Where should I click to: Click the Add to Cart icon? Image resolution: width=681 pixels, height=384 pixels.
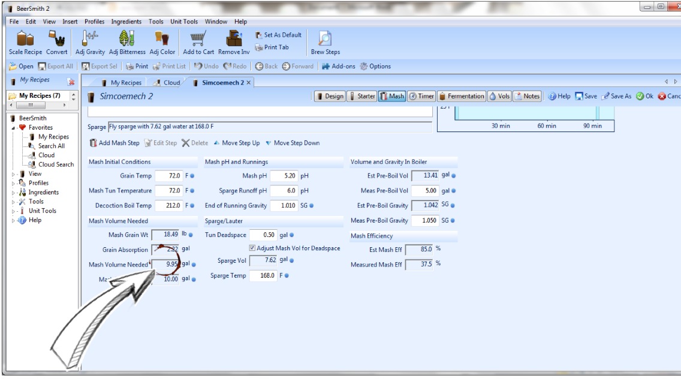199,39
